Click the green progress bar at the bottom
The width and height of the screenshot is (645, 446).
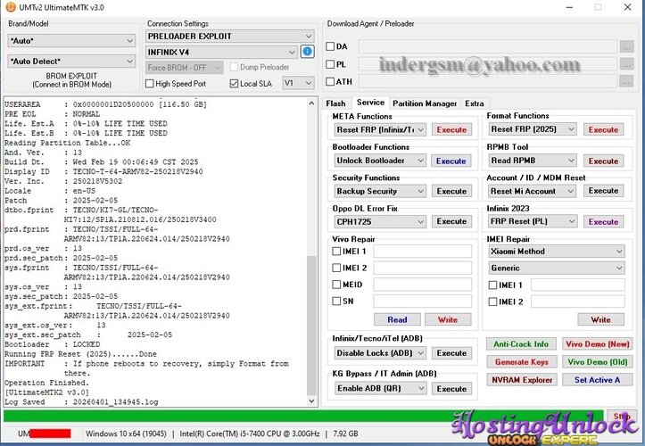point(303,416)
